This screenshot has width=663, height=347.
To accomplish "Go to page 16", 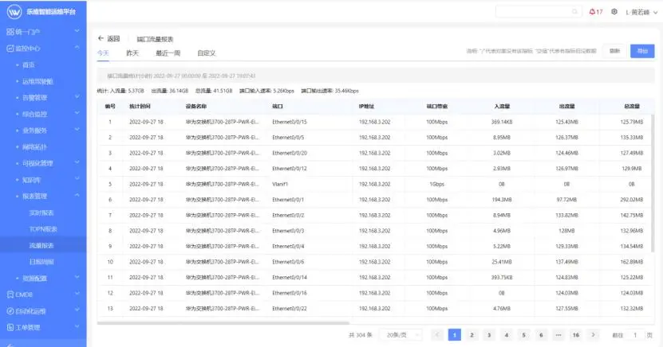I will tap(576, 335).
